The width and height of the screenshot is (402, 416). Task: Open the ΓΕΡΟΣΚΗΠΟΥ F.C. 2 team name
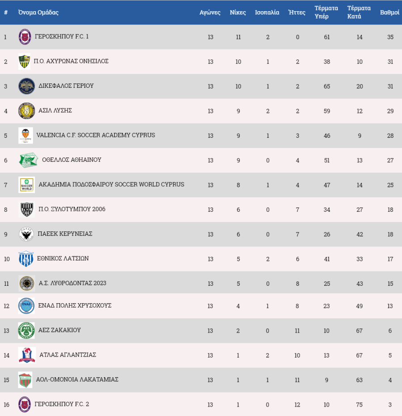[x=62, y=404]
